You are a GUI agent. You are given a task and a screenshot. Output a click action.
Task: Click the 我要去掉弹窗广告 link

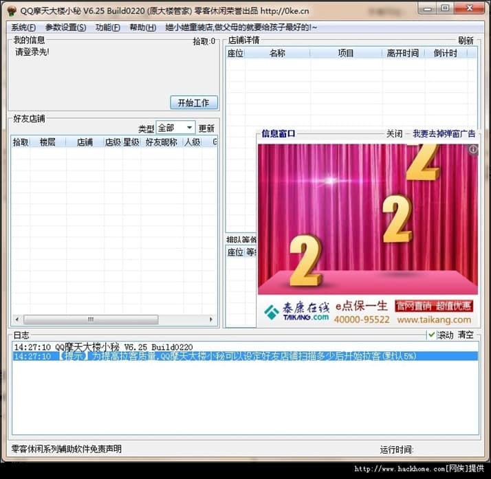click(444, 134)
